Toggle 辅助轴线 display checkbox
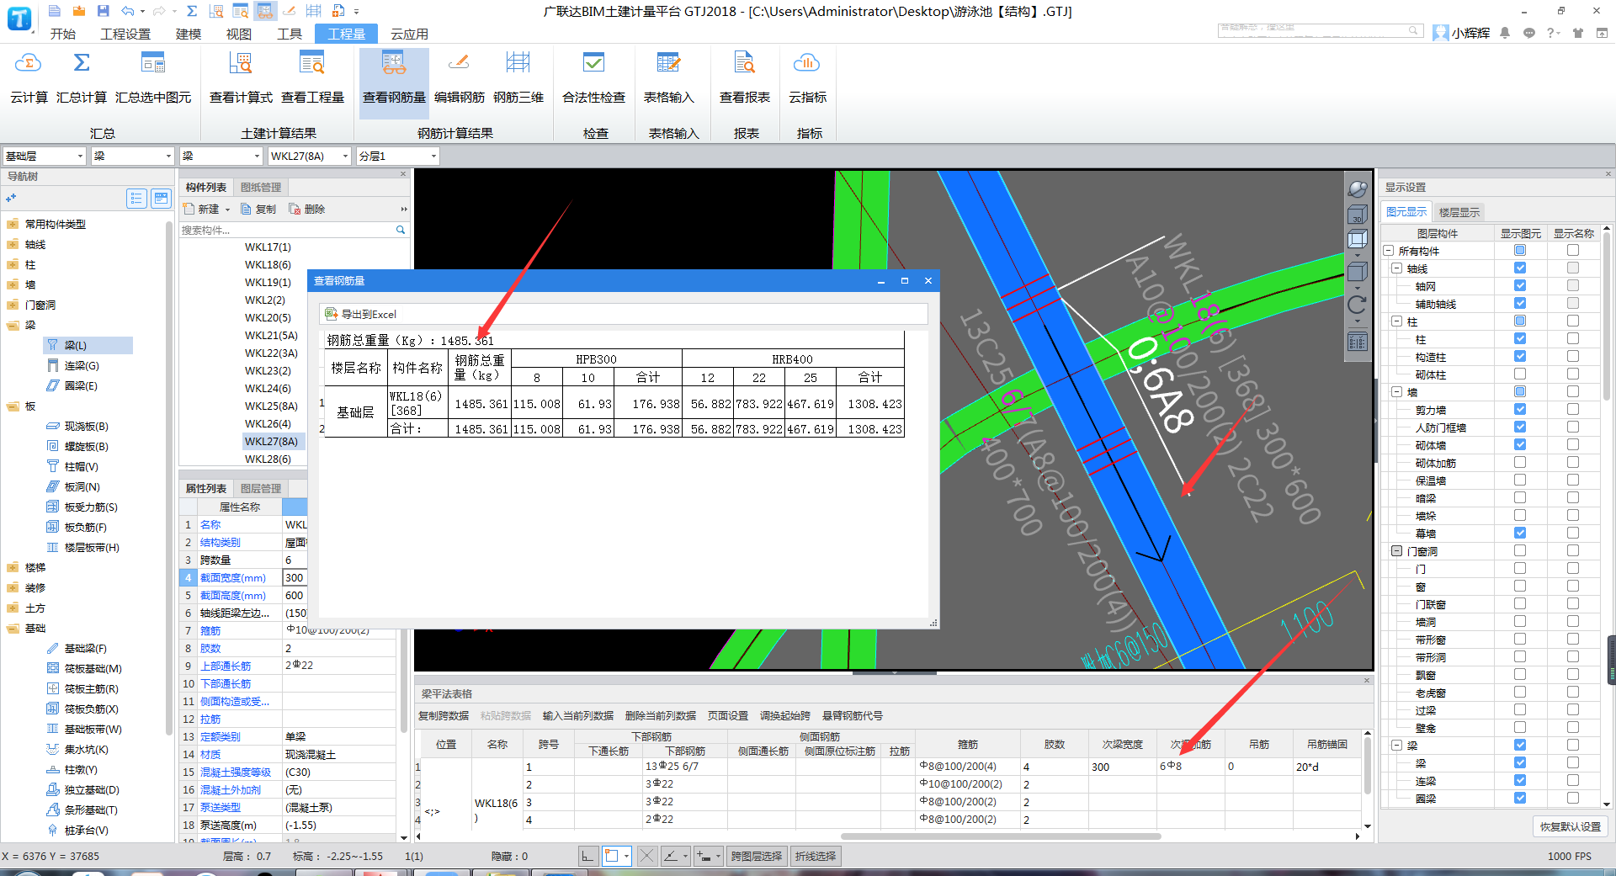 (x=1520, y=304)
